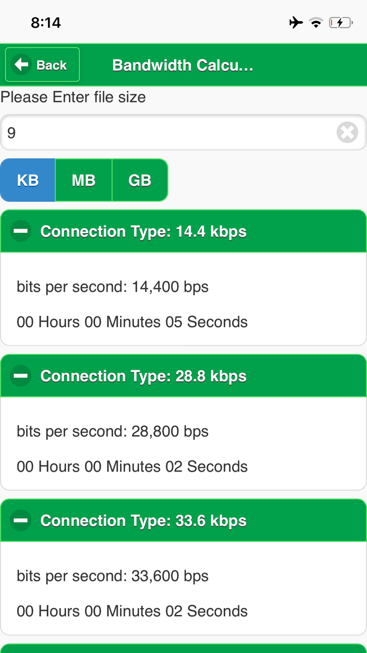367x653 pixels.
Task: Tap the battery charging icon
Action: (x=341, y=23)
